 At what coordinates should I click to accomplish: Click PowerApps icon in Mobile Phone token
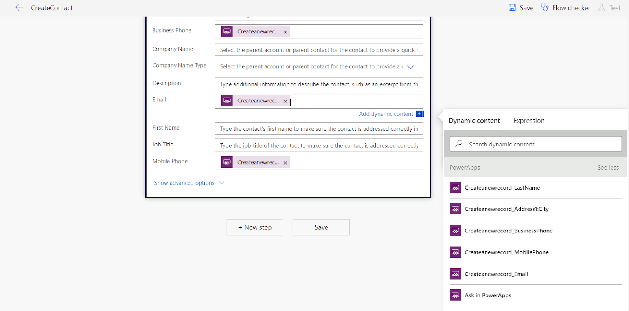(x=227, y=162)
